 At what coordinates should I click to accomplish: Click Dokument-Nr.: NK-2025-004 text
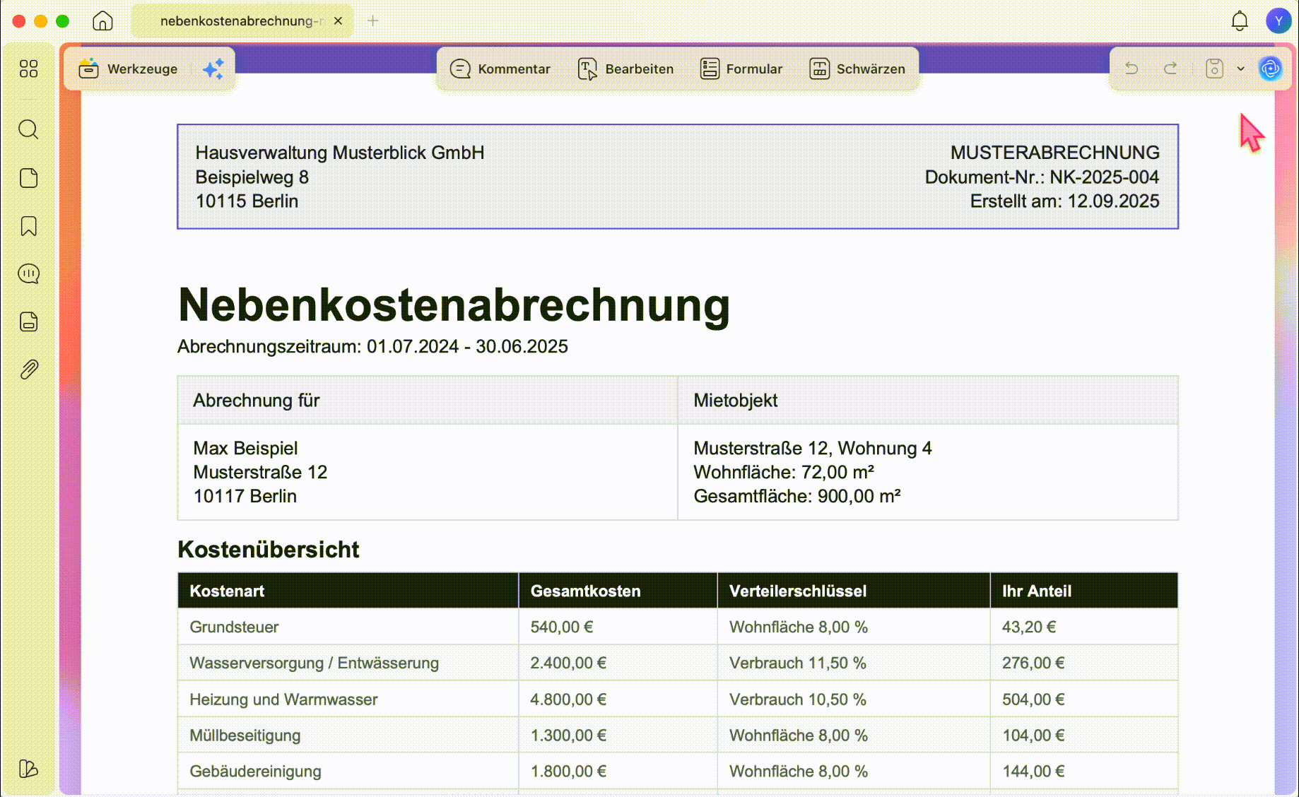(1042, 177)
